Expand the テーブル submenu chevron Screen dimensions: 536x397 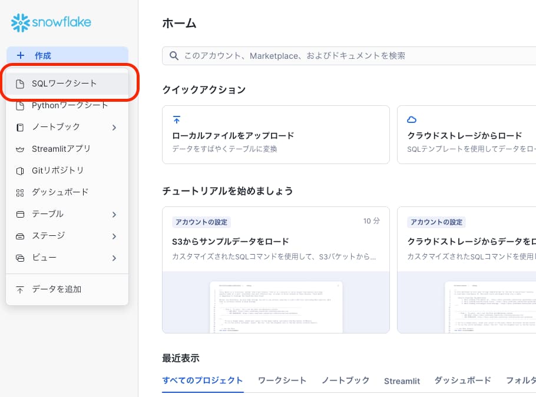click(x=114, y=215)
